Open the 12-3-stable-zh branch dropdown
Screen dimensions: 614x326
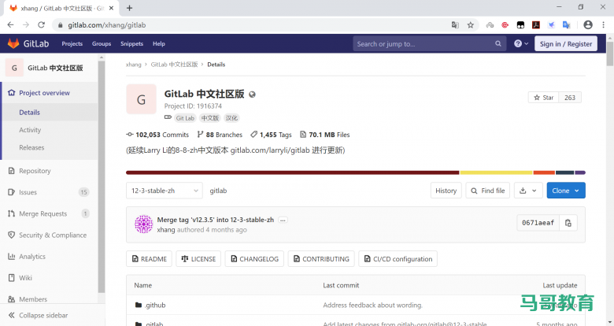[163, 191]
